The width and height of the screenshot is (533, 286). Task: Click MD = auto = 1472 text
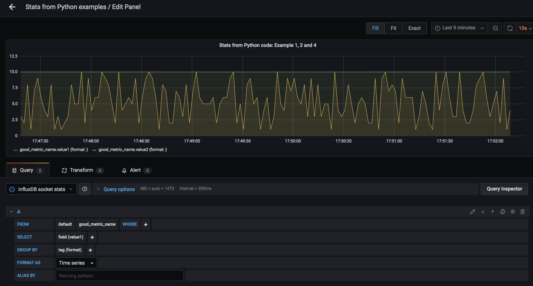coord(157,189)
